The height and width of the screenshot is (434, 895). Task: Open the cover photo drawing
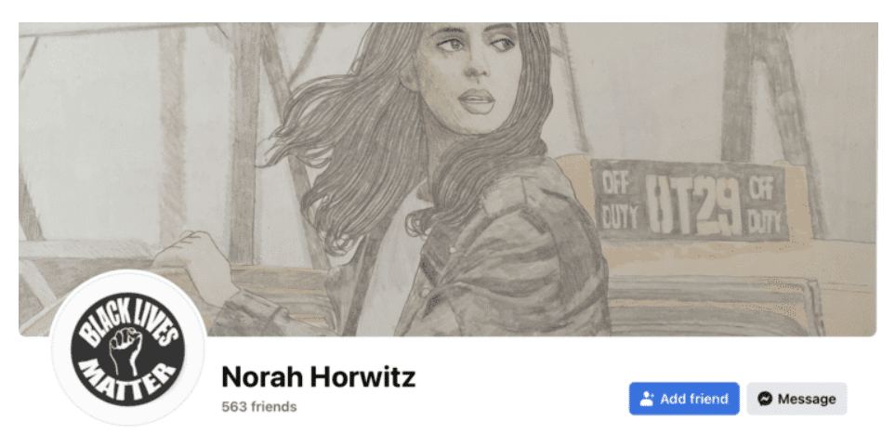pyautogui.click(x=448, y=179)
